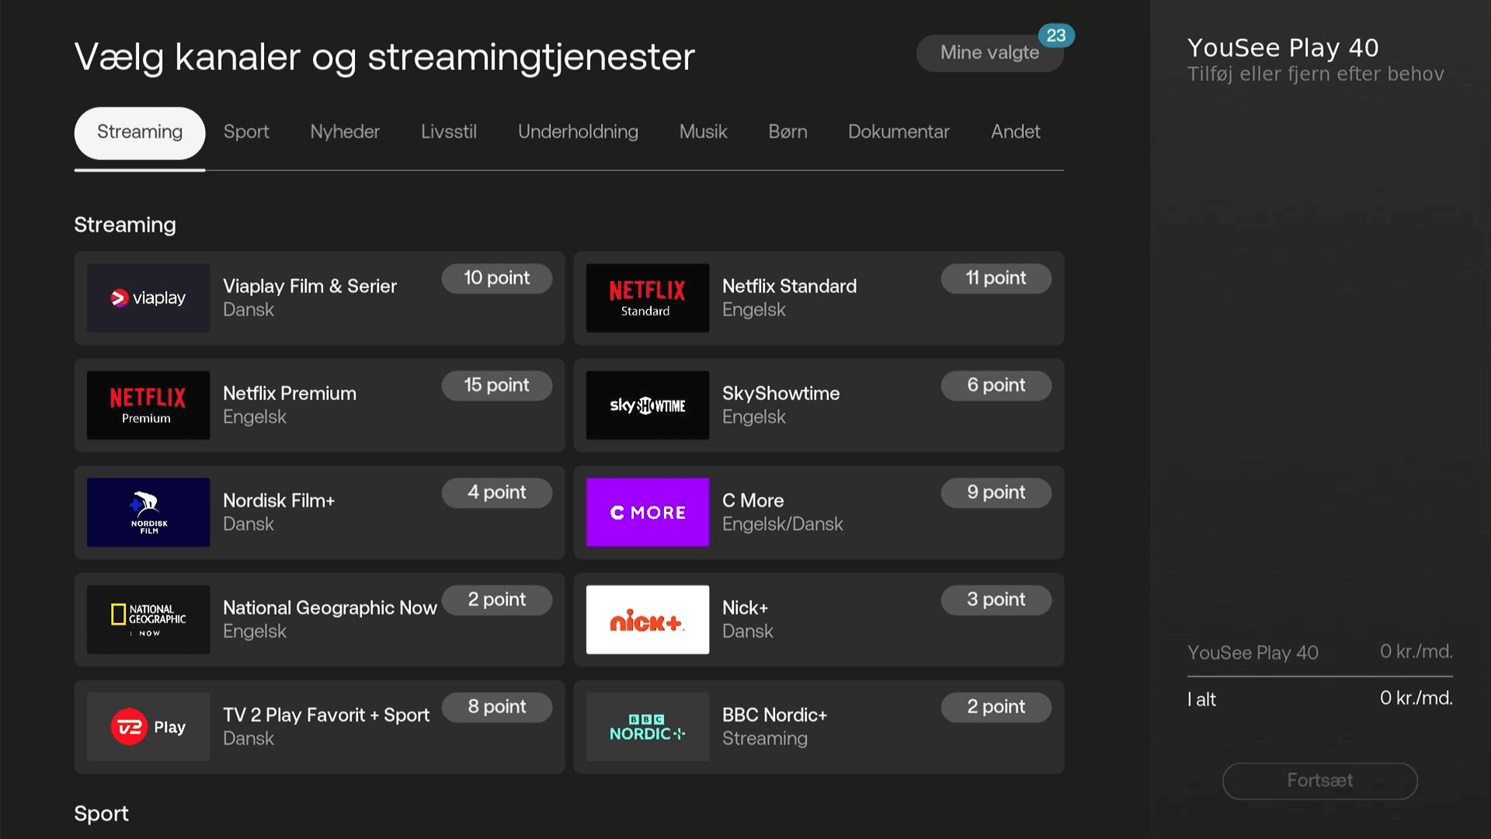Open the Underholdning tab
Viewport: 1491px width, 839px height.
pyautogui.click(x=578, y=132)
